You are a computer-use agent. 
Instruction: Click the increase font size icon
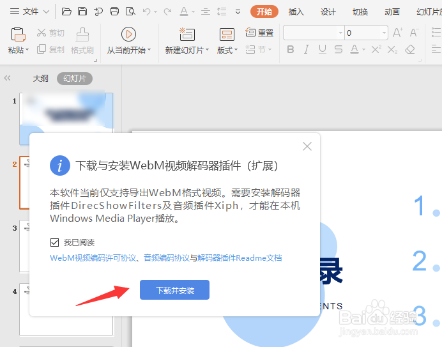pyautogui.click(x=398, y=33)
